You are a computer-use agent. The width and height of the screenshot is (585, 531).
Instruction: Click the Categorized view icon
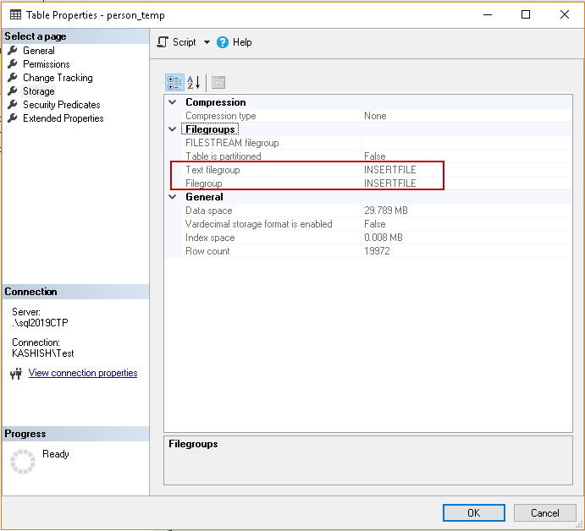tap(175, 82)
